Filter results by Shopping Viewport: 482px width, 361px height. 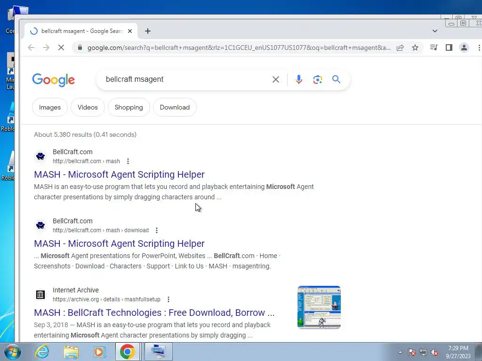129,108
